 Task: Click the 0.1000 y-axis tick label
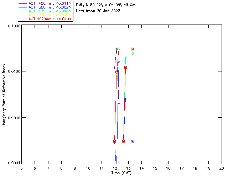click(x=14, y=26)
